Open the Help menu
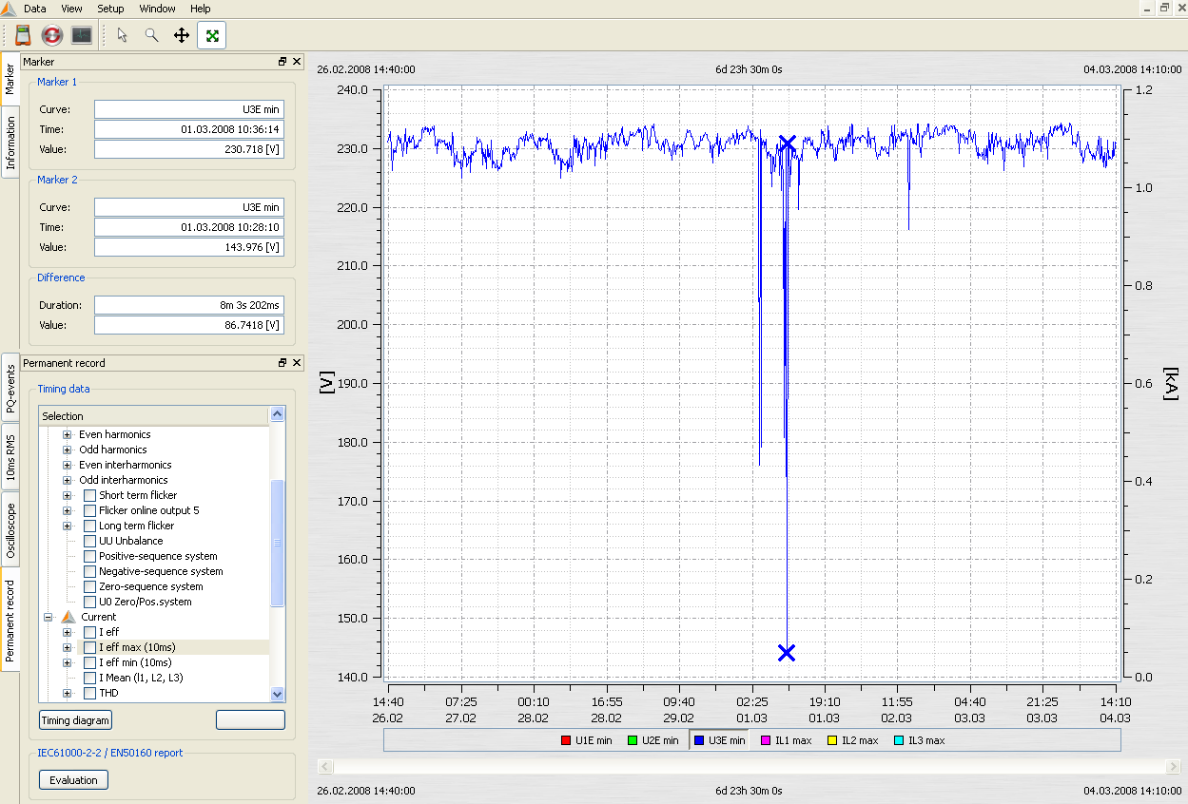Screen dimensions: 1188x804 (201, 9)
